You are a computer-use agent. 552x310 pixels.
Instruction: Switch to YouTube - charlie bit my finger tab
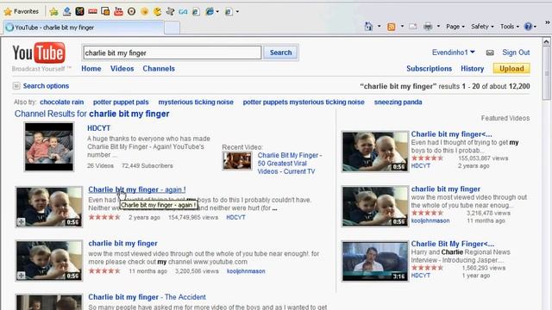tap(84, 28)
